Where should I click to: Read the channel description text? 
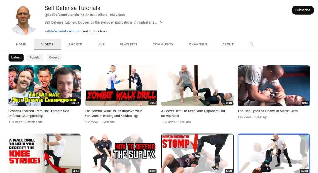[101, 22]
